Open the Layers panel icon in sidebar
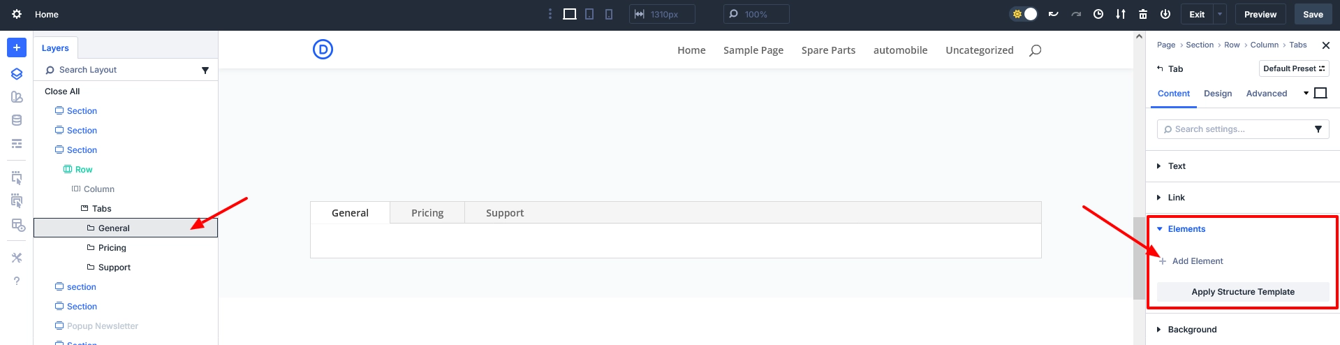The image size is (1340, 345). [17, 74]
